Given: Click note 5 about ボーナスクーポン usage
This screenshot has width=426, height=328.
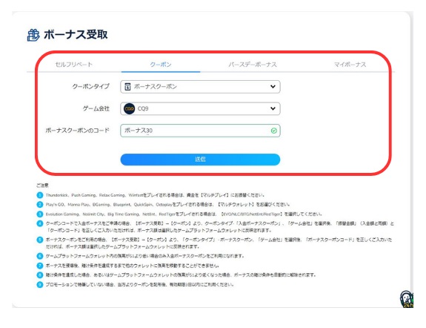Looking at the screenshot, I should point(219,243).
